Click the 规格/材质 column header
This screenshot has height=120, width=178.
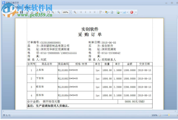(x=81, y=64)
